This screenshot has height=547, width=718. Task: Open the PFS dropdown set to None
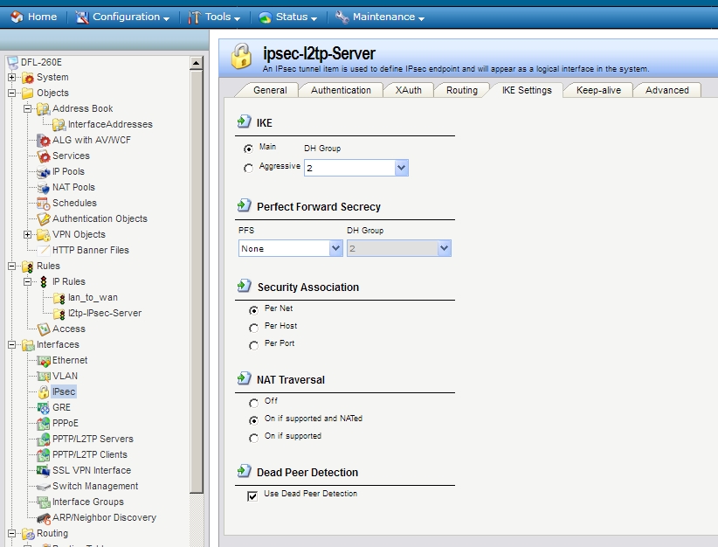335,249
